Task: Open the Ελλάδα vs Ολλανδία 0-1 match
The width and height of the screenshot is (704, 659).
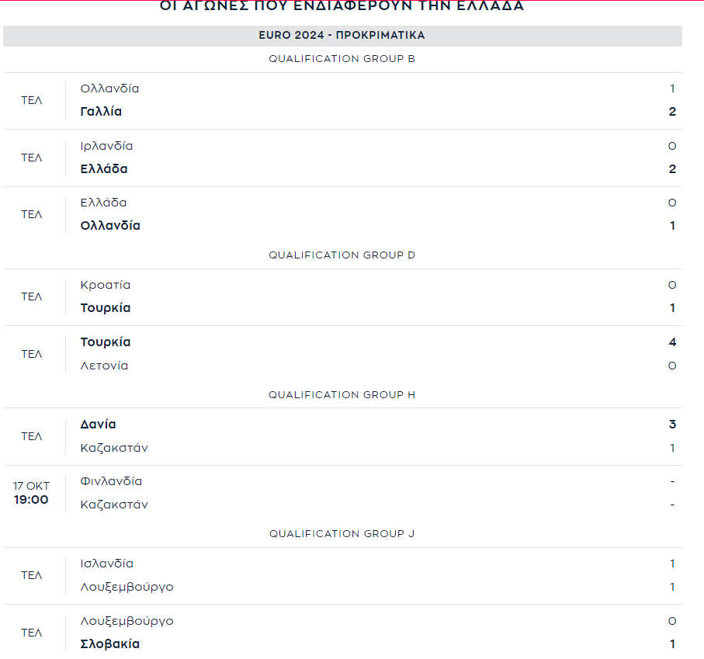Action: (342, 214)
